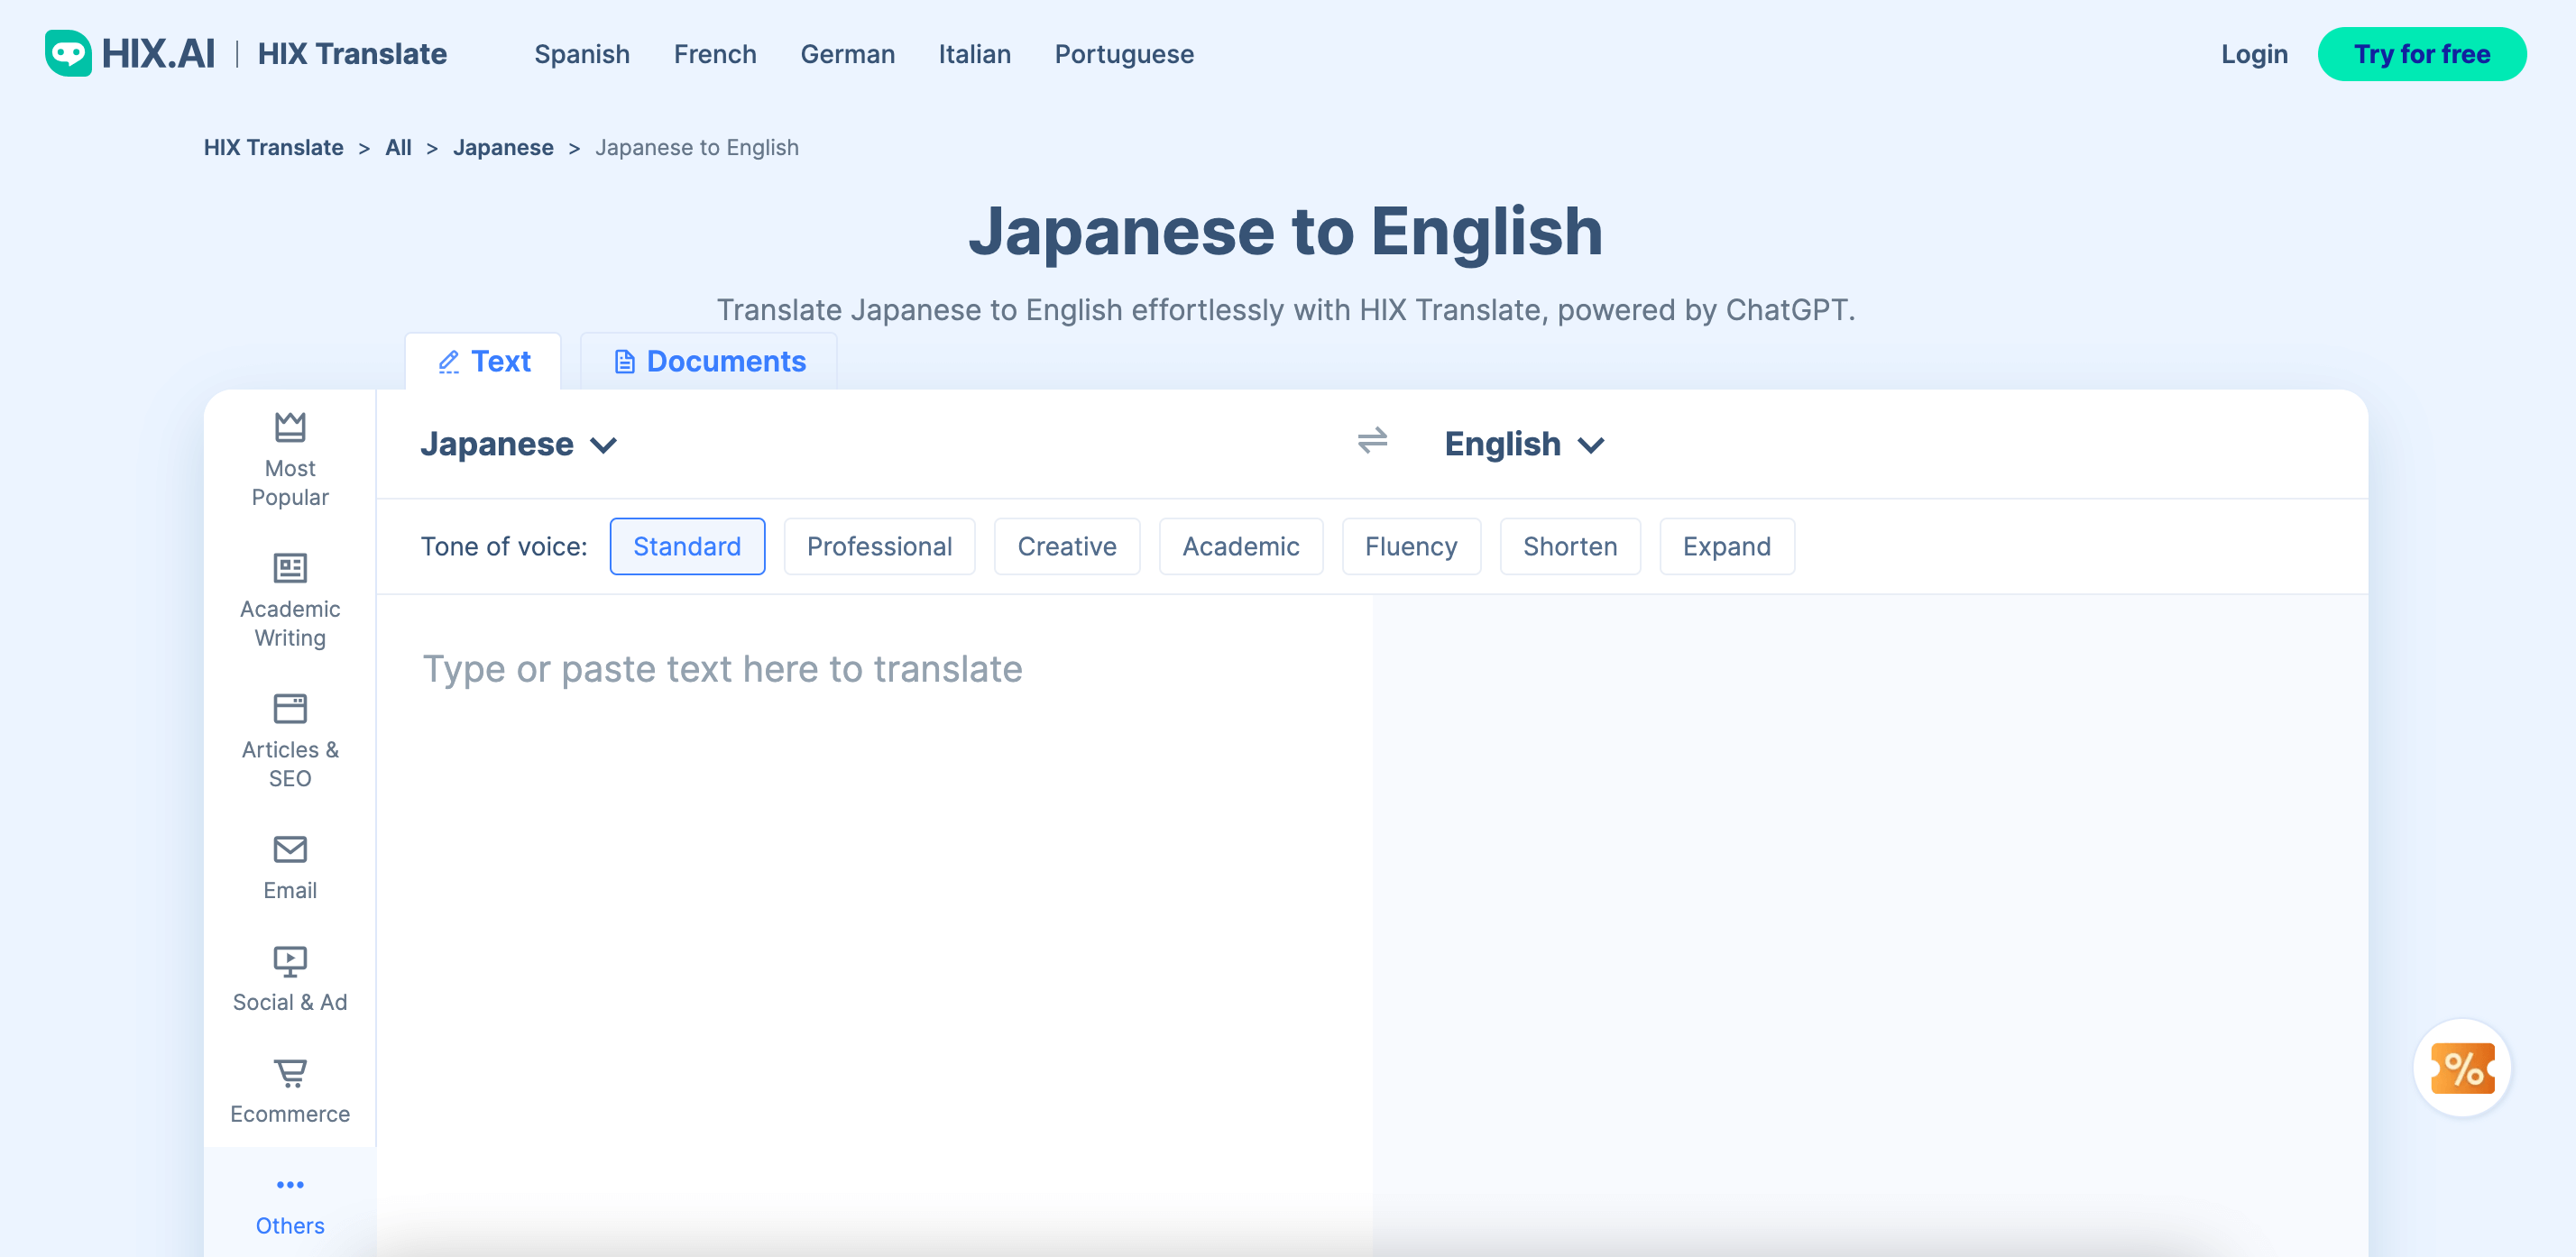Viewport: 2576px width, 1257px height.
Task: Select the Academic Writing newspaper icon
Action: pos(290,568)
